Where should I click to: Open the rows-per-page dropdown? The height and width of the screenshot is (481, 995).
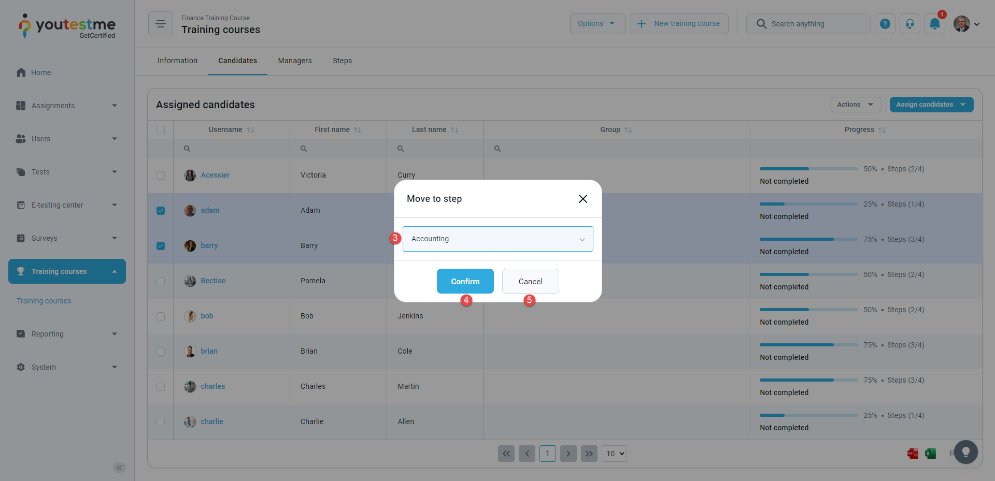click(x=614, y=454)
